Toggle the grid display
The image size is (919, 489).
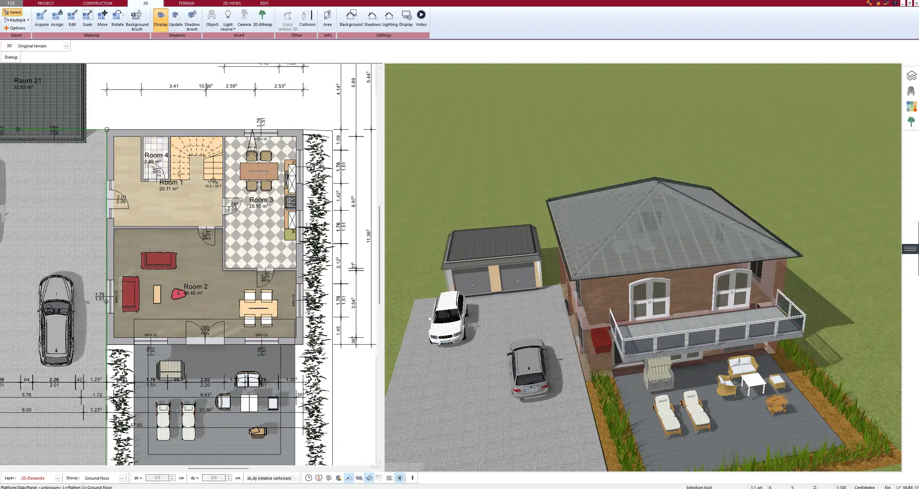pos(389,478)
